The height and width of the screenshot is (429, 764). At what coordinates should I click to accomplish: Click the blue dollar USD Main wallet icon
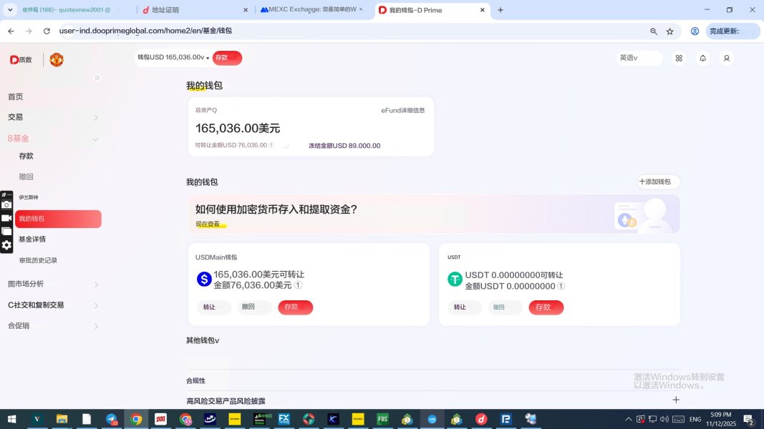(204, 279)
